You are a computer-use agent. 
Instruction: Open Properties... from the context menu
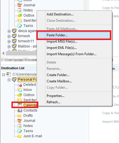pyautogui.click(x=55, y=96)
